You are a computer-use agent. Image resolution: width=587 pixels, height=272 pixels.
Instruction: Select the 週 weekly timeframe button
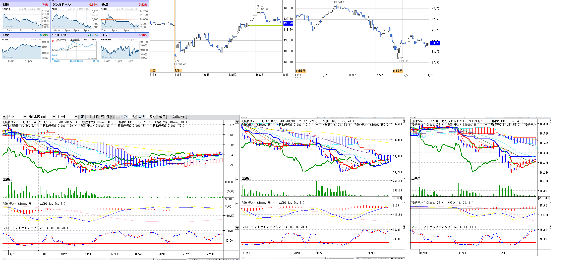pos(103,117)
